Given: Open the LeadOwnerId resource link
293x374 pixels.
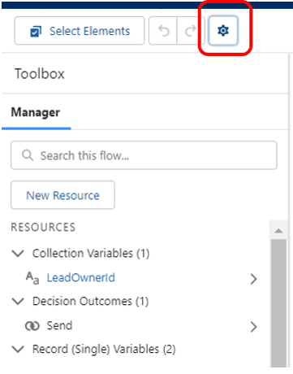Looking at the screenshot, I should click(x=80, y=277).
